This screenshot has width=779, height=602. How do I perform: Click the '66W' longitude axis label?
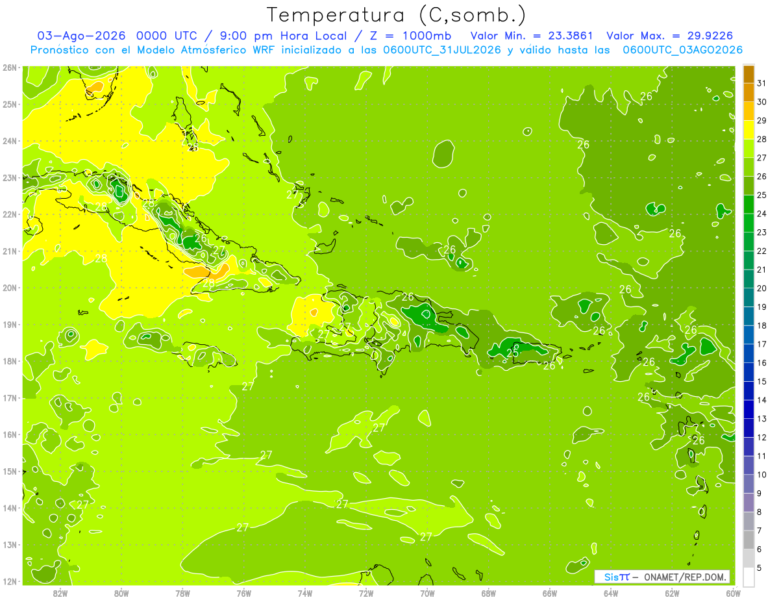pos(550,593)
